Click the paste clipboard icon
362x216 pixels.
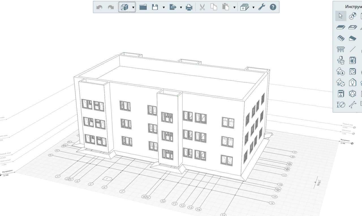[225, 7]
